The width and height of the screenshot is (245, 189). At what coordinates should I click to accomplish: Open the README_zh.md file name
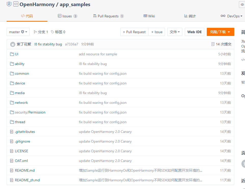[x=27, y=180]
